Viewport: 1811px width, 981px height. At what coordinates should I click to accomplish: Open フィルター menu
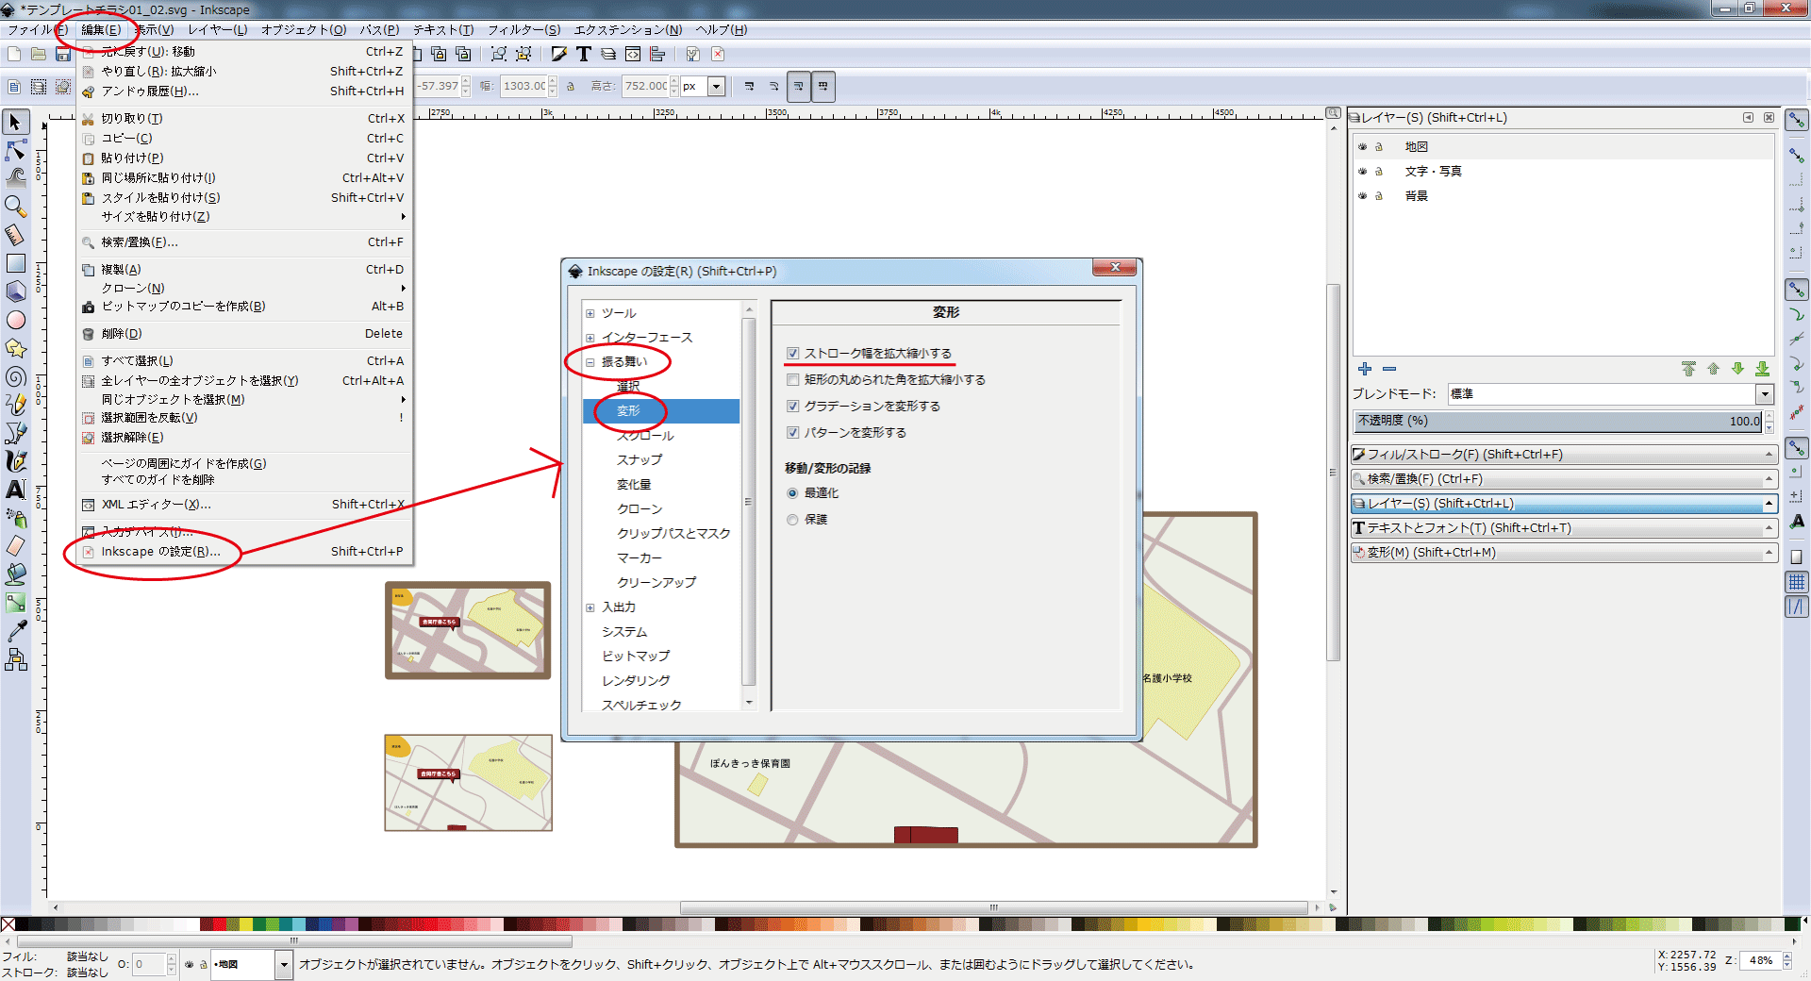click(523, 30)
